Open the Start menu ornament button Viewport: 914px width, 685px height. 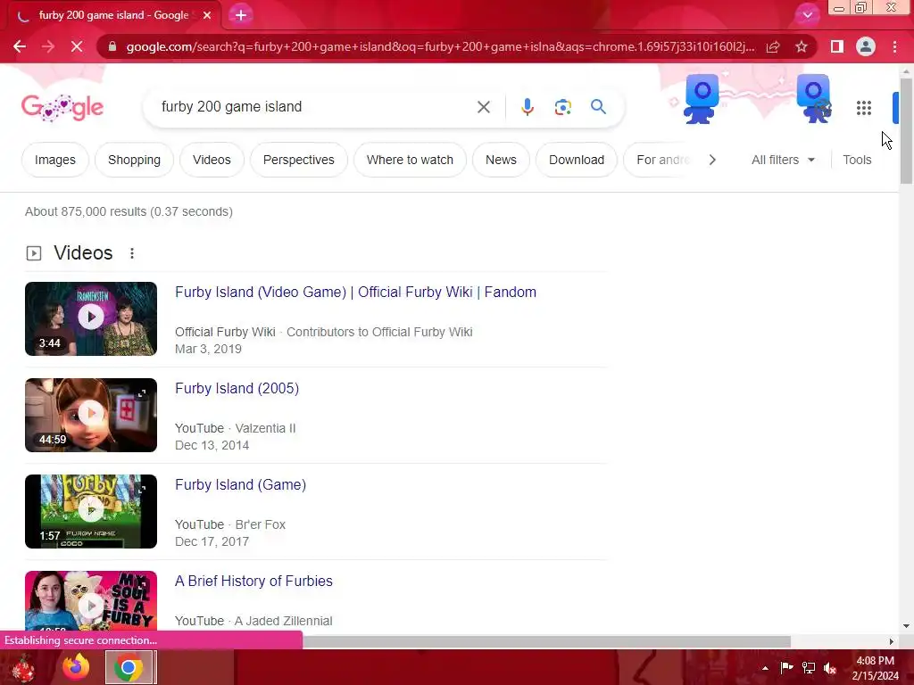(23, 667)
